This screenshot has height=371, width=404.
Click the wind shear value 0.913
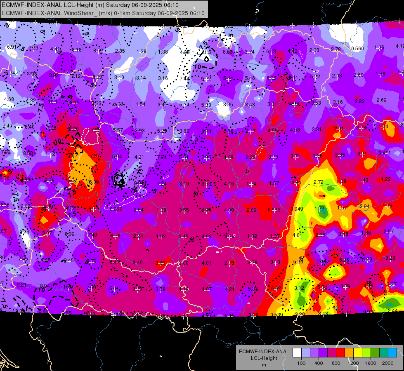click(x=274, y=210)
